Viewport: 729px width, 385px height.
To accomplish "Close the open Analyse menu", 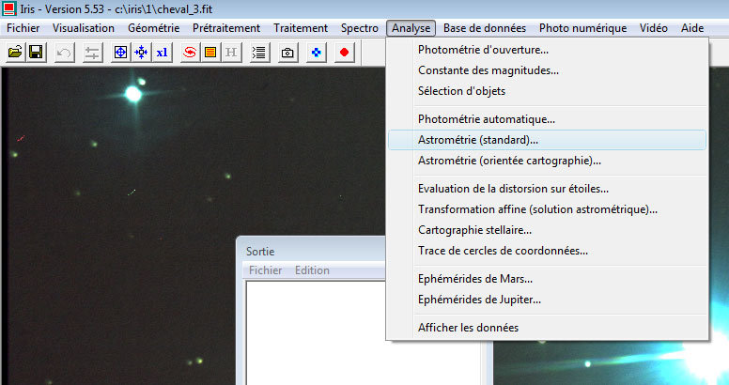I will click(411, 28).
